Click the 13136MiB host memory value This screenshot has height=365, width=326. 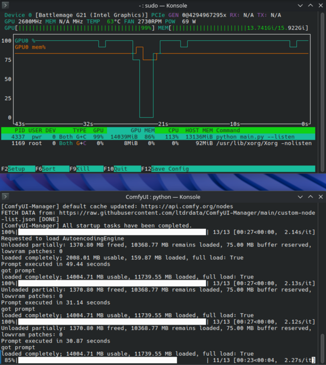click(x=199, y=137)
